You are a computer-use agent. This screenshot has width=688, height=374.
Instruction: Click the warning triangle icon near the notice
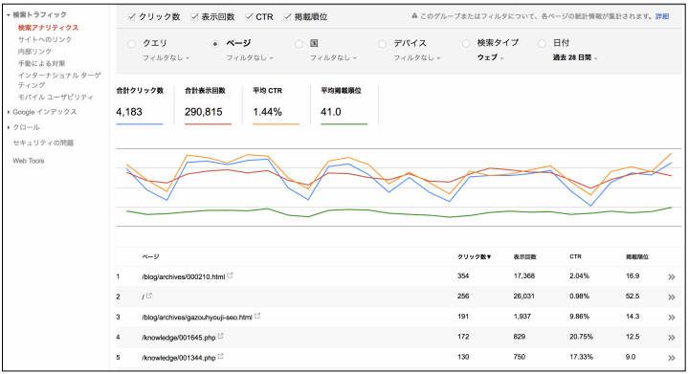[414, 16]
